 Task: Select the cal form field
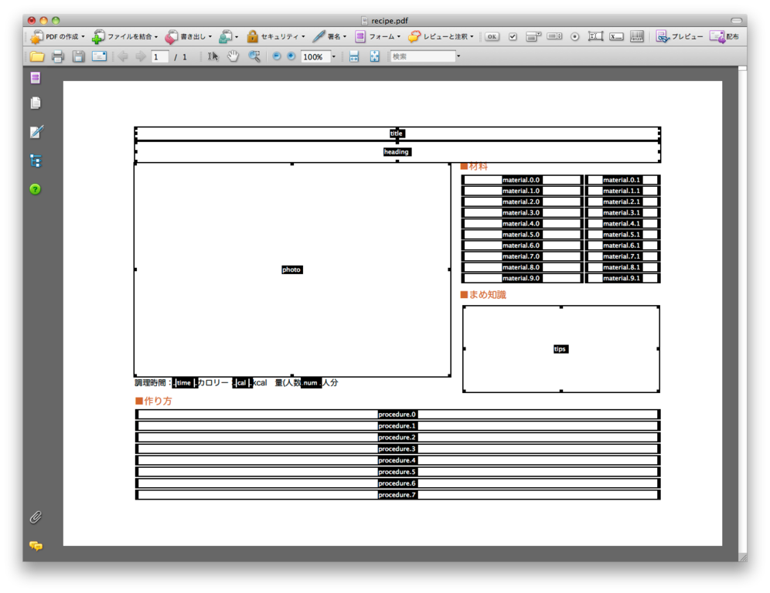click(x=242, y=382)
